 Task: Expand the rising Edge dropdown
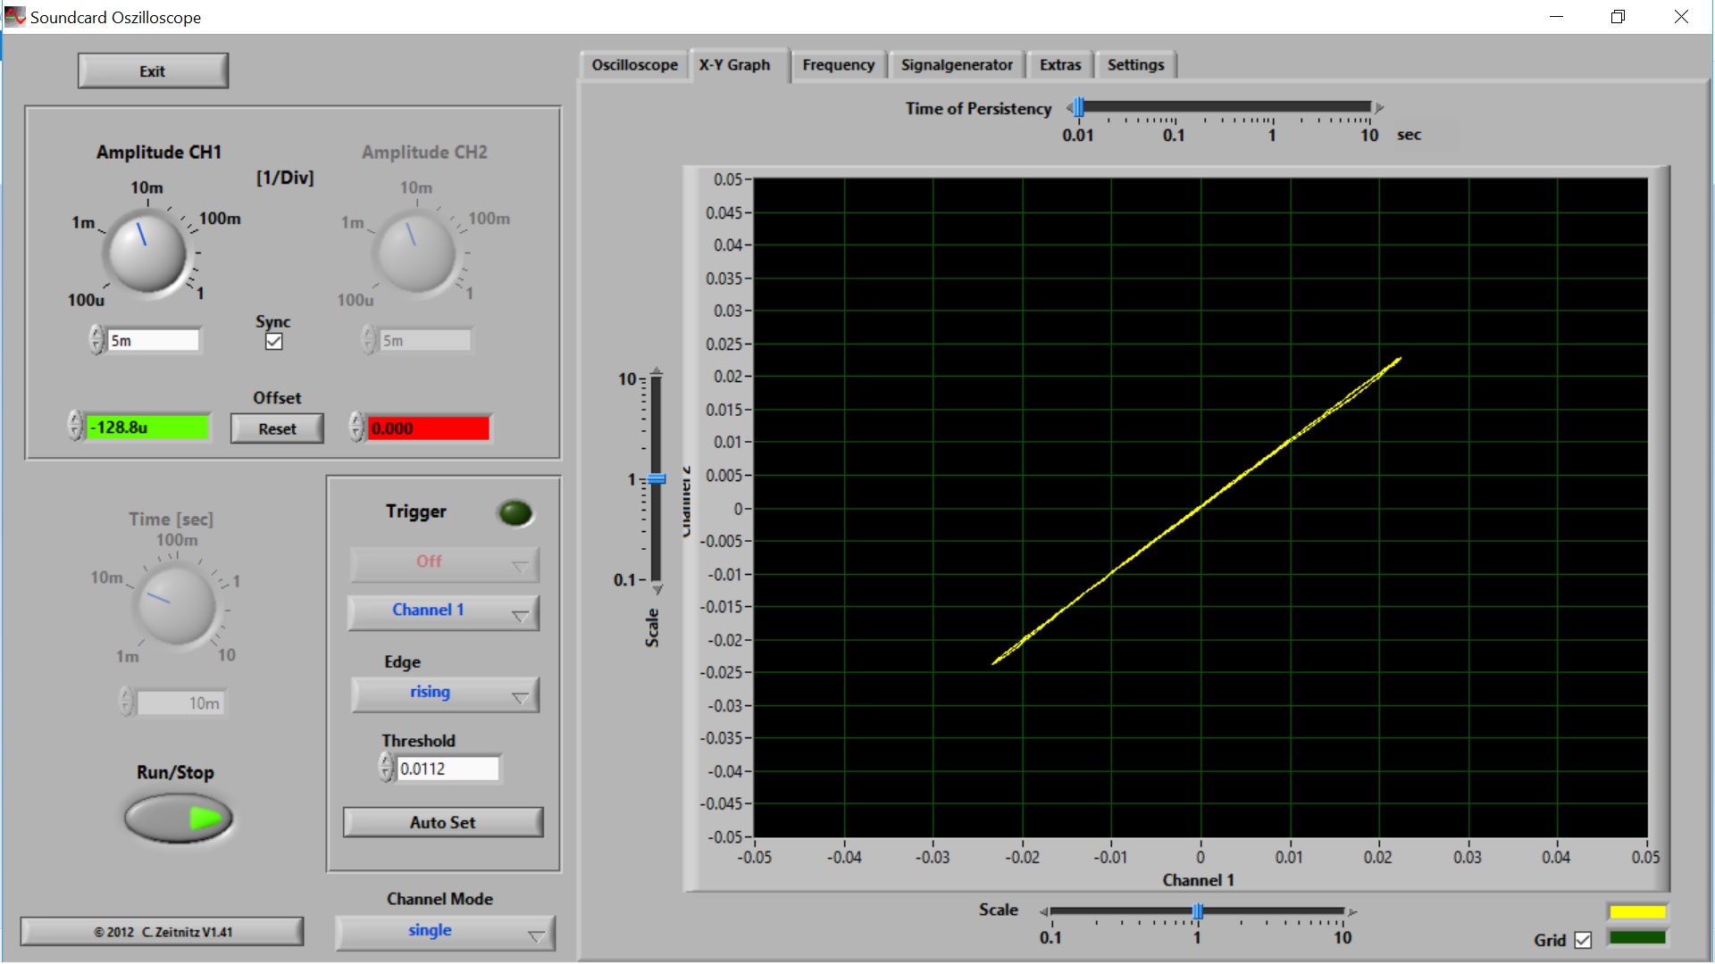(x=444, y=694)
